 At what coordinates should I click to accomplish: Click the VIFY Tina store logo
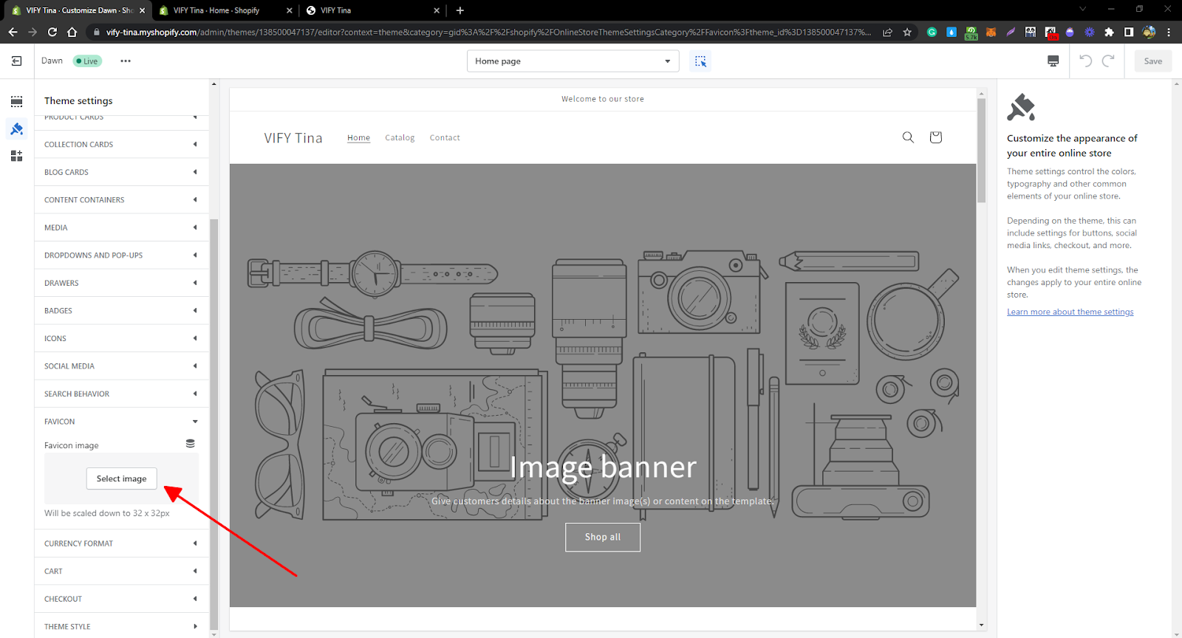pyautogui.click(x=293, y=138)
